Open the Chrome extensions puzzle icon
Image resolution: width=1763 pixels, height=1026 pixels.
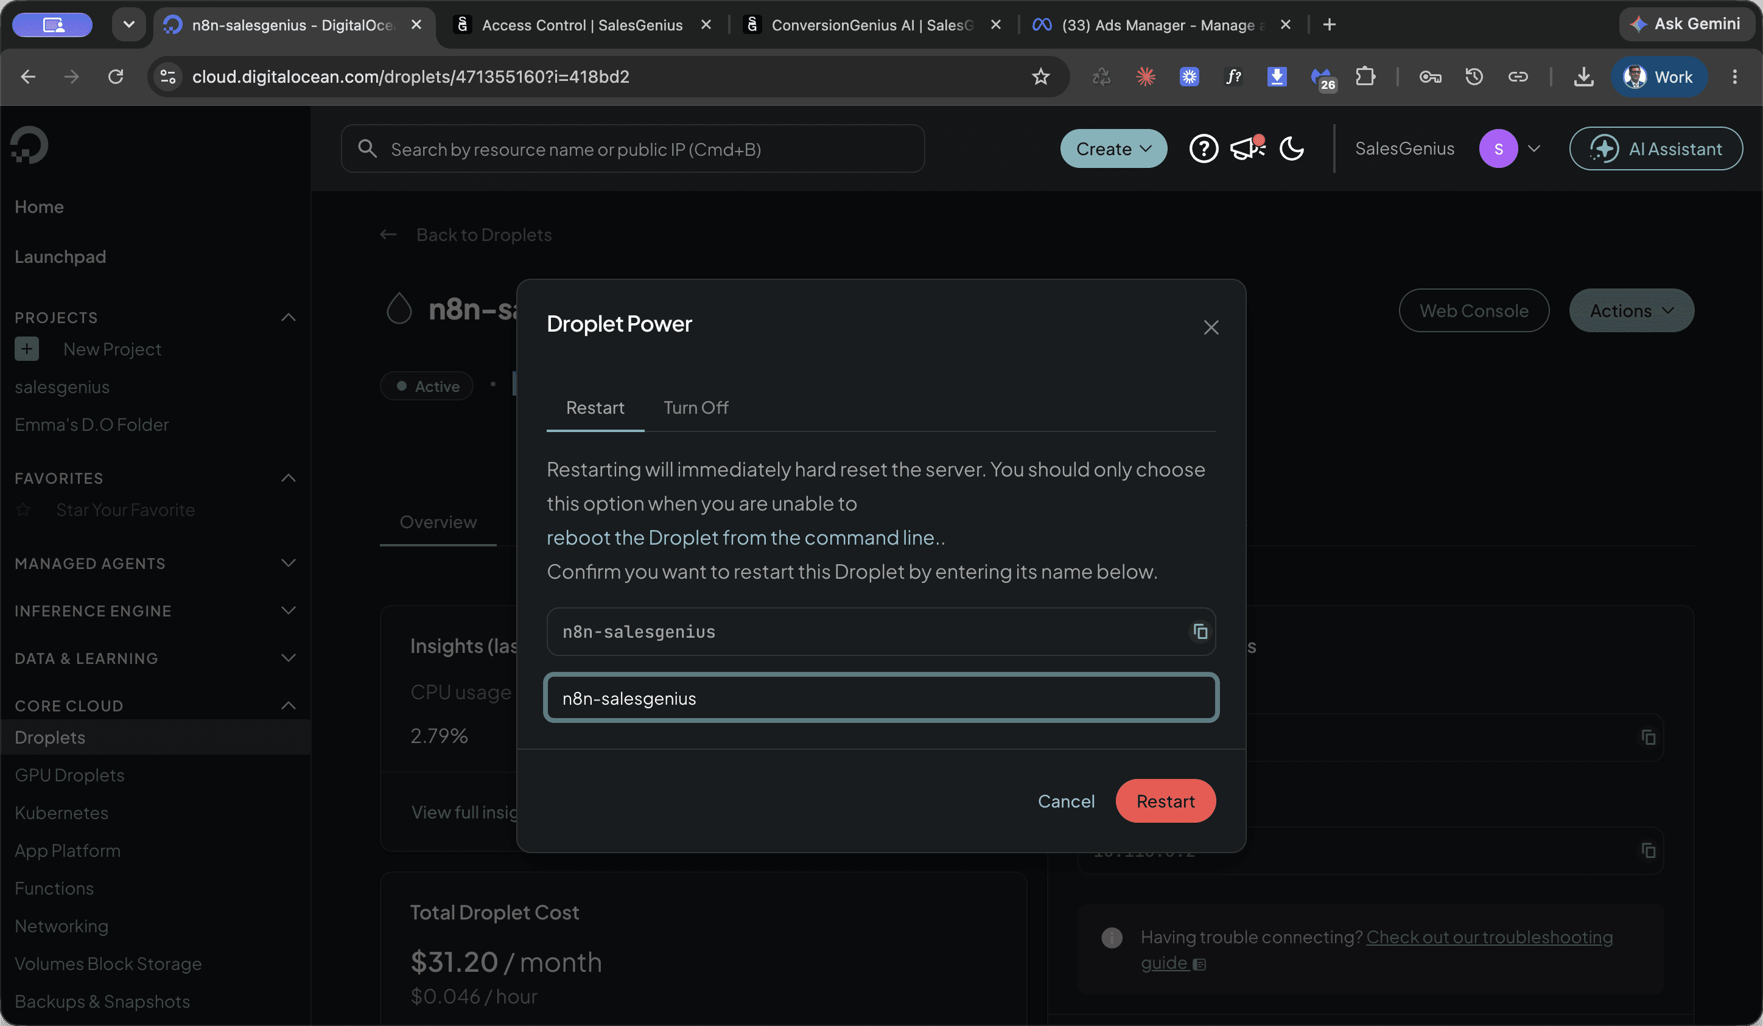[1365, 76]
